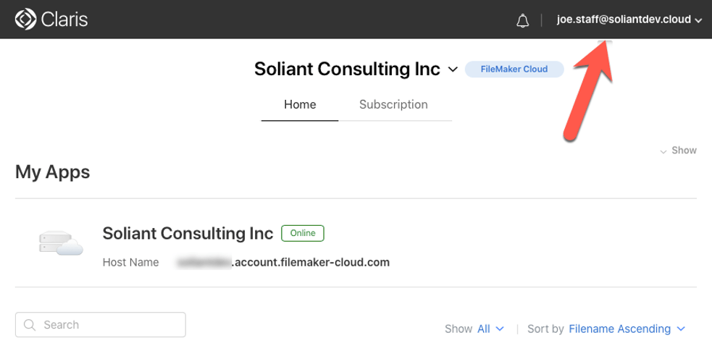Switch to the Subscription tab
The width and height of the screenshot is (712, 351).
tap(393, 105)
